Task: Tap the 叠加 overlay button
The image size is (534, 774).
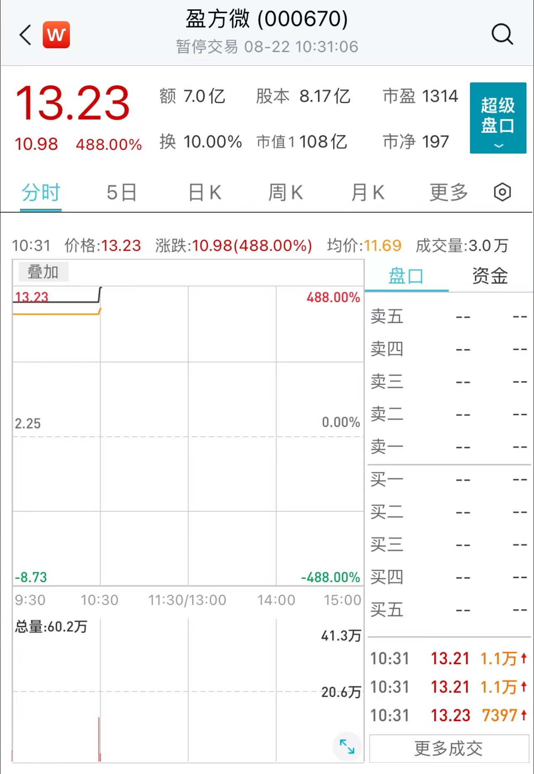Action: click(43, 272)
